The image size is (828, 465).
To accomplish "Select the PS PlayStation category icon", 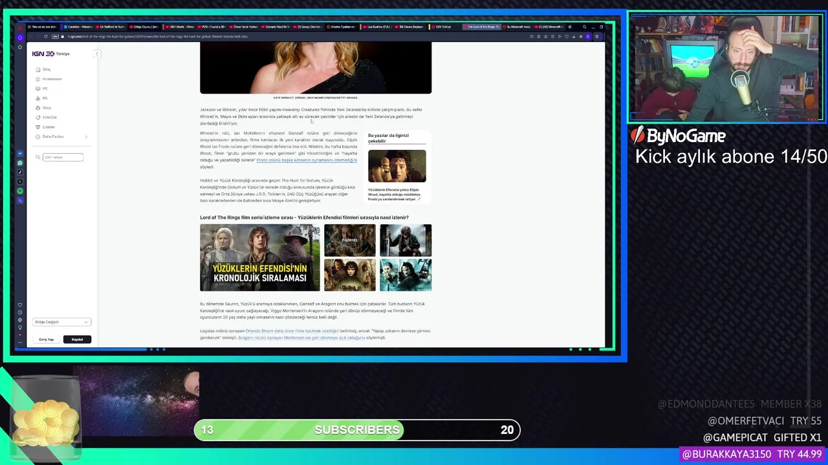I will point(38,98).
